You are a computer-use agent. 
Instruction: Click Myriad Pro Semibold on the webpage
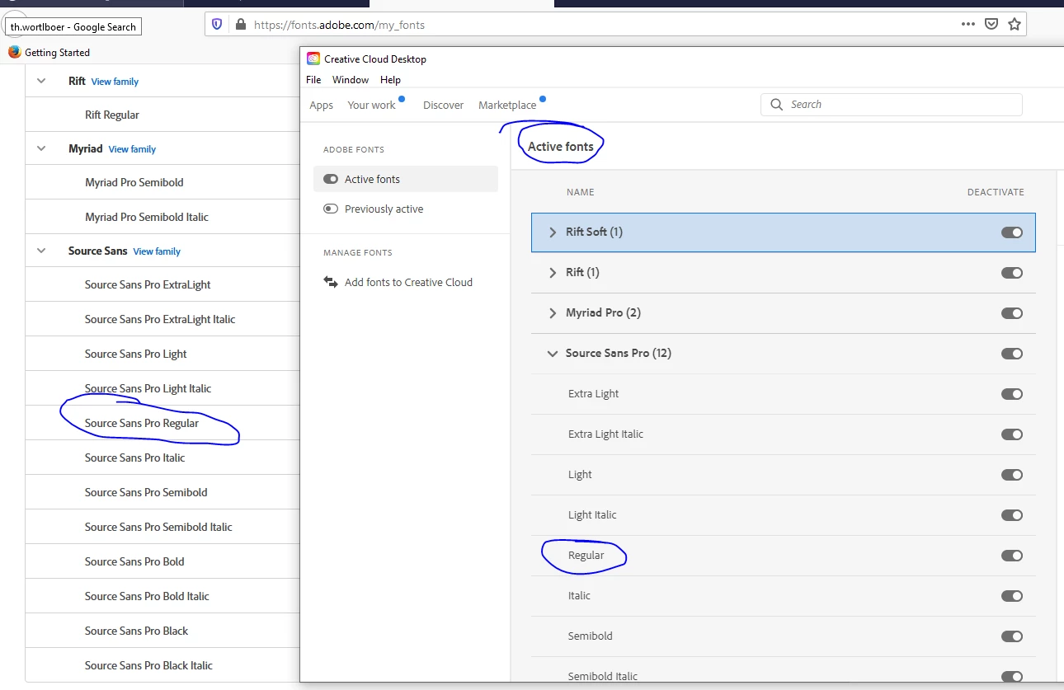click(134, 182)
